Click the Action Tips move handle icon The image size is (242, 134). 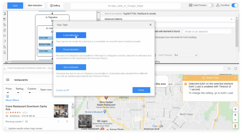186,78
